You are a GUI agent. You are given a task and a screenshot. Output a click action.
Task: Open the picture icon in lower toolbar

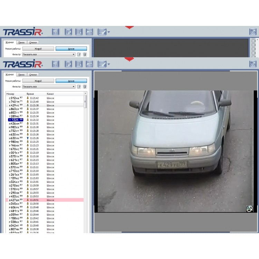point(89,64)
